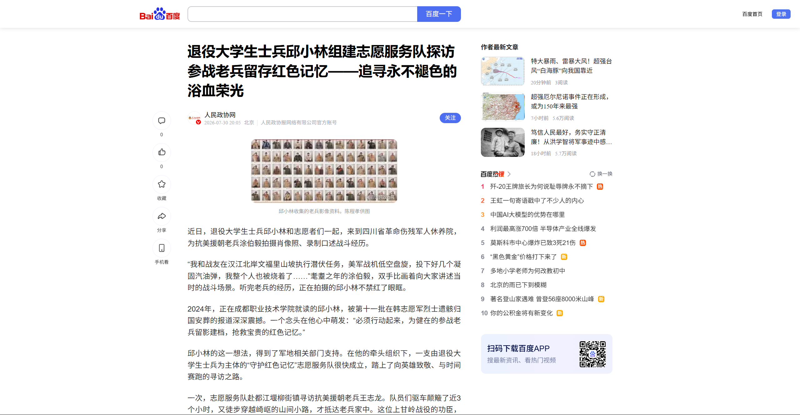This screenshot has height=415, width=800.
Task: Click the 热 badge beside 莫斯科 headline
Action: pos(583,243)
